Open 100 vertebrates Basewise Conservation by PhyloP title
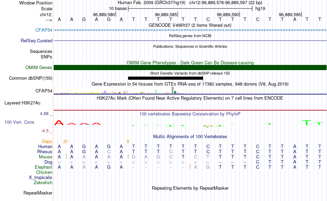The height and width of the screenshot is (201, 327). [x=190, y=114]
